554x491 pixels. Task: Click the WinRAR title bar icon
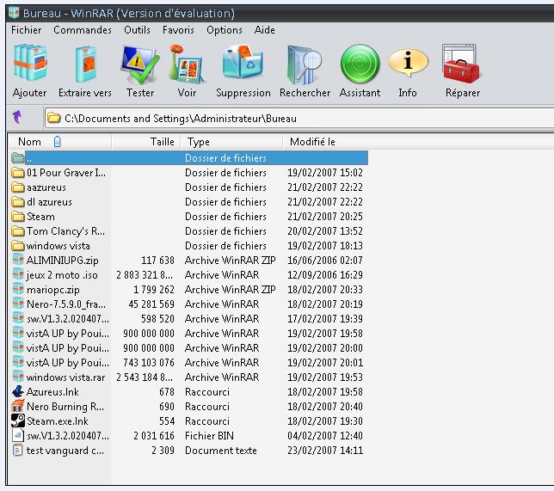(x=14, y=12)
